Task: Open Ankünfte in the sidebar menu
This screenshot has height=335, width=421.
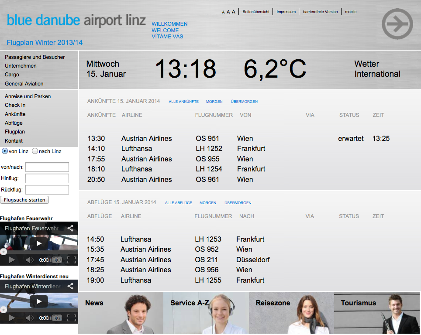Action: click(15, 114)
